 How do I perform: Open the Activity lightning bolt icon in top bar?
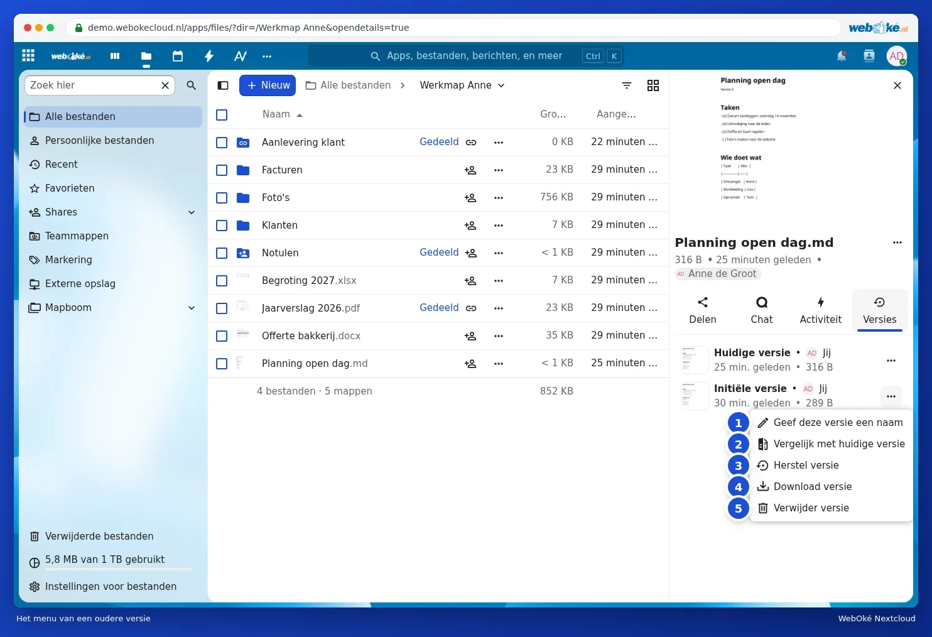point(209,56)
